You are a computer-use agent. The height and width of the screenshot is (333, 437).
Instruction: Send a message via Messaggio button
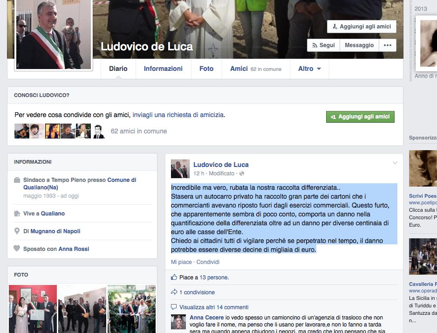[359, 45]
